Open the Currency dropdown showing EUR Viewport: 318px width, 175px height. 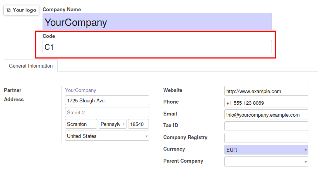(x=266, y=150)
